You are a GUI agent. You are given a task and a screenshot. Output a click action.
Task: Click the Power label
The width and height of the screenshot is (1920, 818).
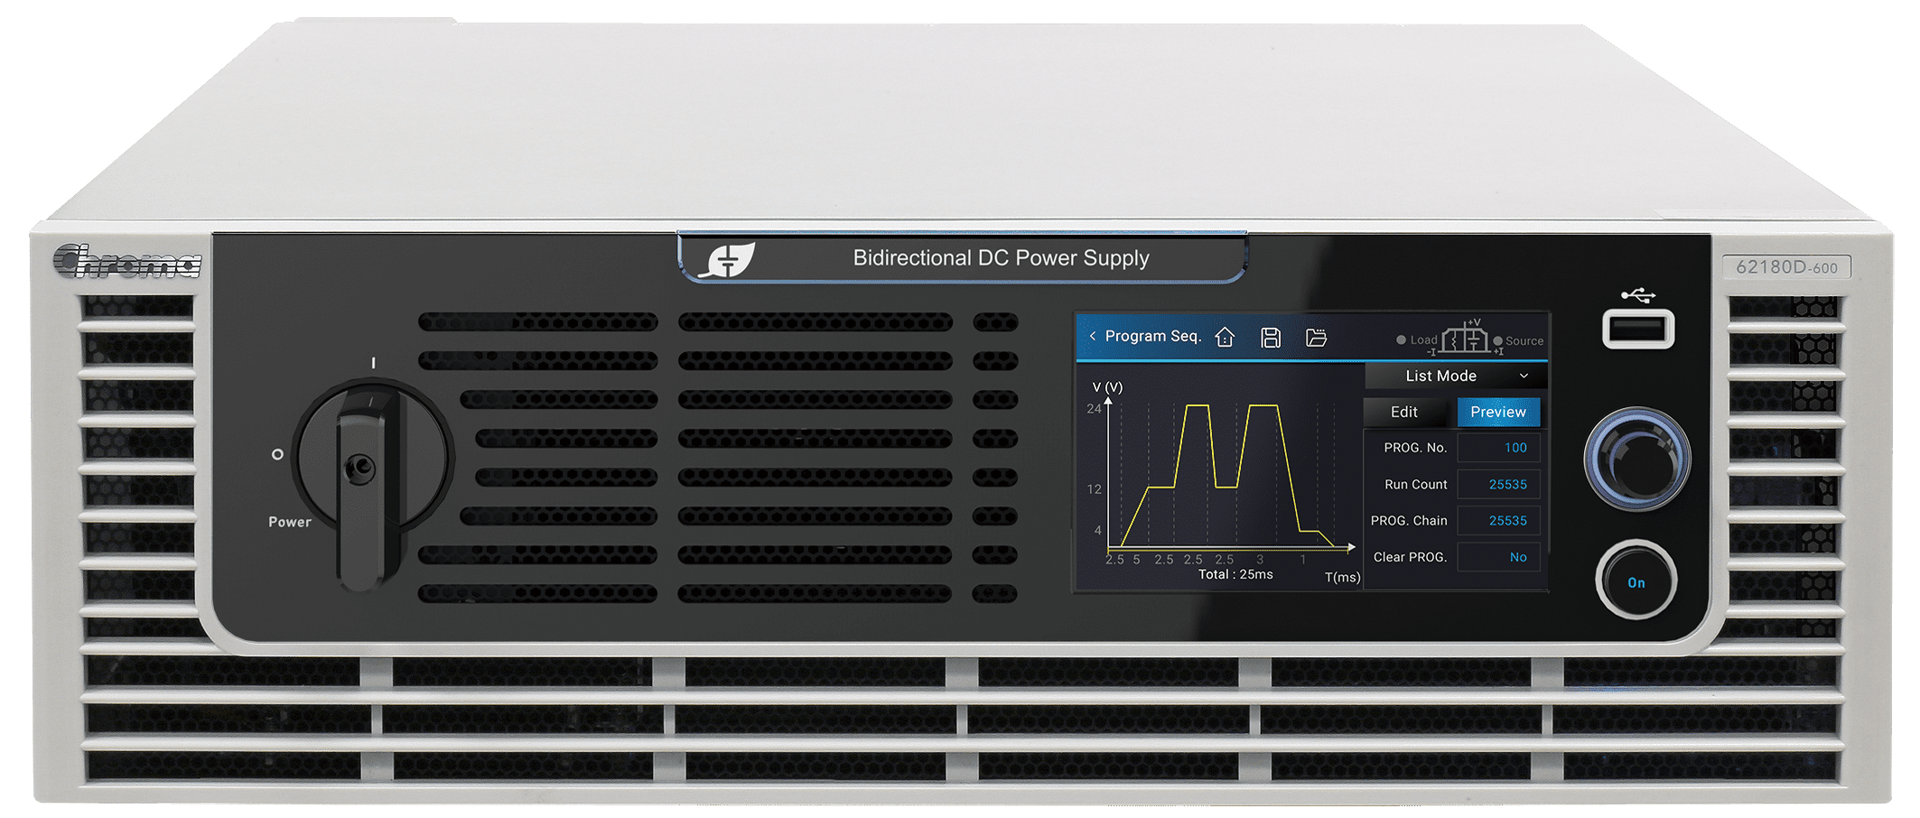(x=290, y=522)
